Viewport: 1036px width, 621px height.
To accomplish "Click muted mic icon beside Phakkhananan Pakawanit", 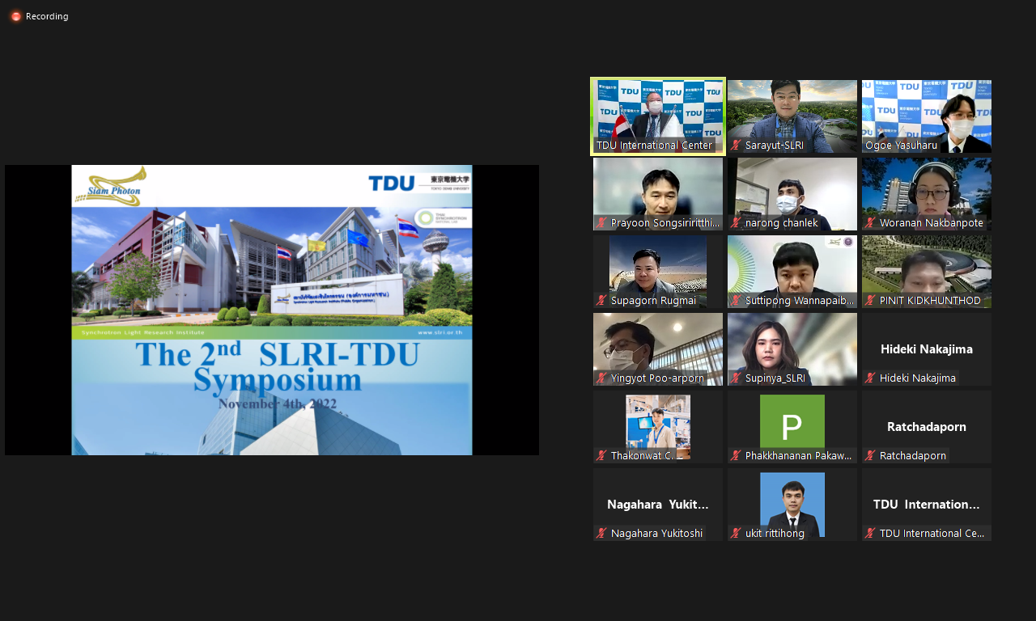I will (736, 456).
